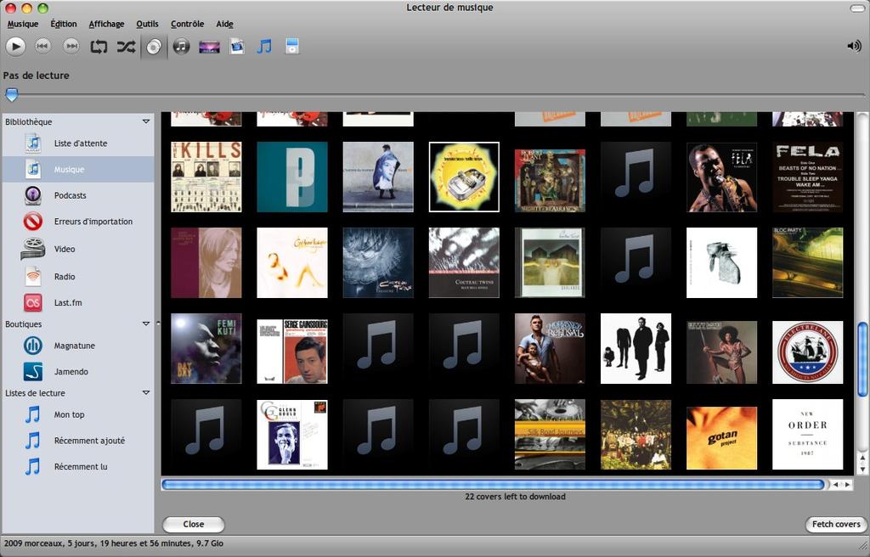Viewport: 870px width, 557px height.
Task: Select the Silk Road Journeys album cover
Action: coord(550,435)
